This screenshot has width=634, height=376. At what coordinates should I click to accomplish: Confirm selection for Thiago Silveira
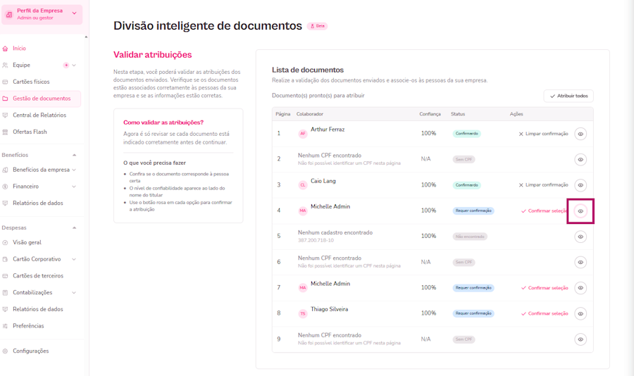pos(545,314)
